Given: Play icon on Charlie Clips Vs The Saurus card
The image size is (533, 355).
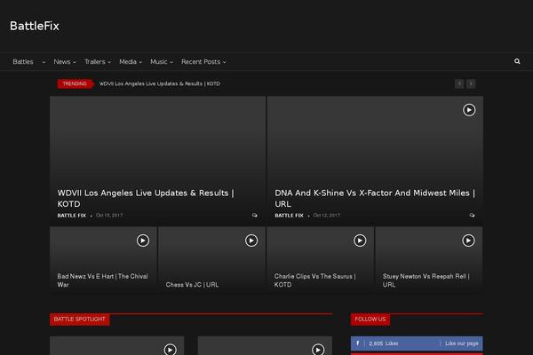Looking at the screenshot, I should (360, 241).
